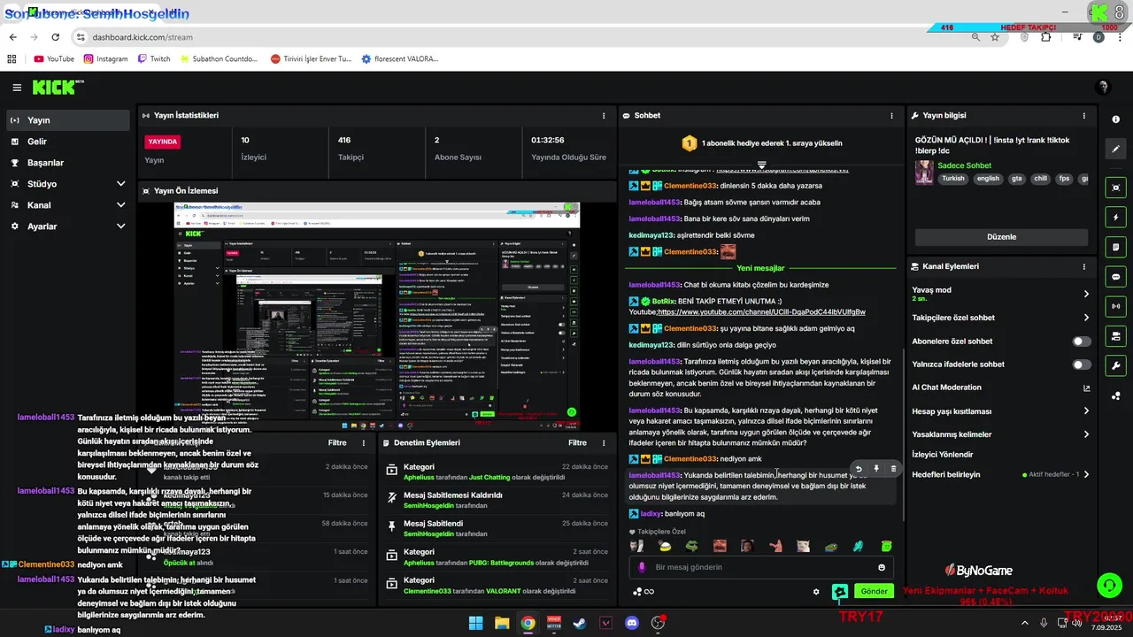Click the reply arrow on the hovered message
The height and width of the screenshot is (637, 1133).
(x=859, y=469)
